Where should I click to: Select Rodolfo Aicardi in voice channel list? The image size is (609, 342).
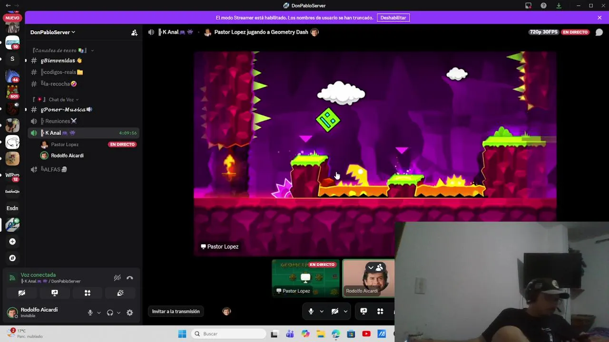pyautogui.click(x=67, y=156)
